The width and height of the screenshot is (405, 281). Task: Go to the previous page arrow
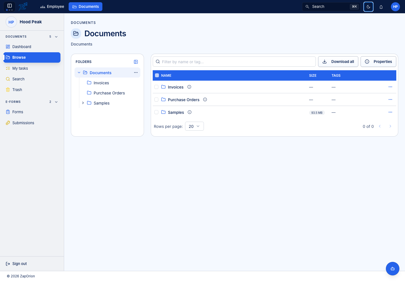[x=380, y=126]
